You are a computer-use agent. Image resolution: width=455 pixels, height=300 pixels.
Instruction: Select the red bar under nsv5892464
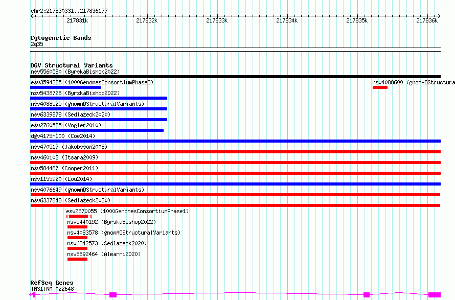click(77, 259)
